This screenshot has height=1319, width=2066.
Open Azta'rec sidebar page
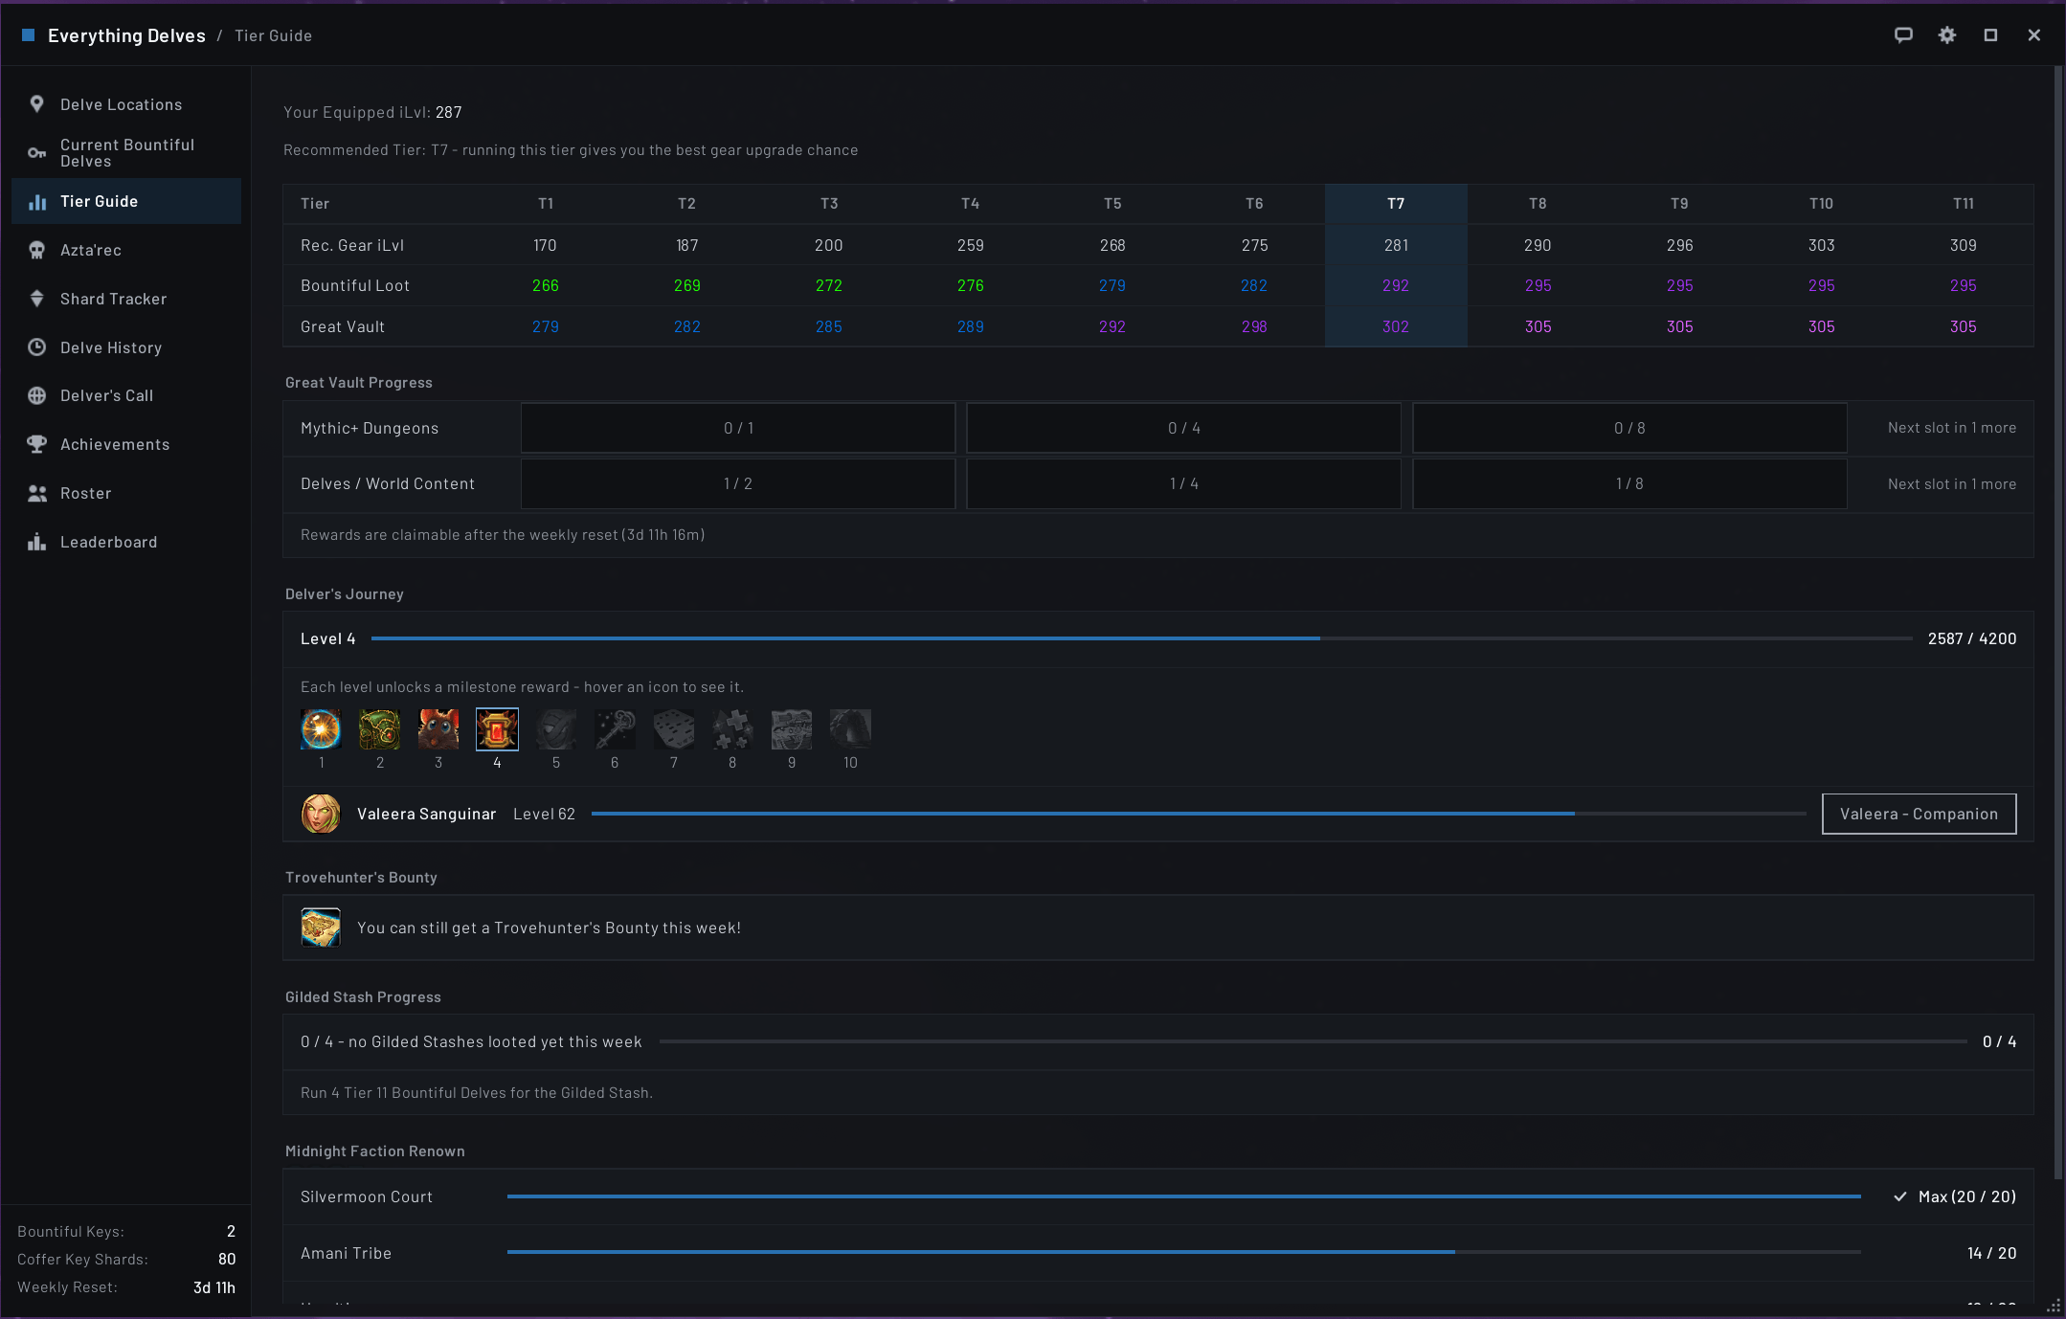point(126,250)
